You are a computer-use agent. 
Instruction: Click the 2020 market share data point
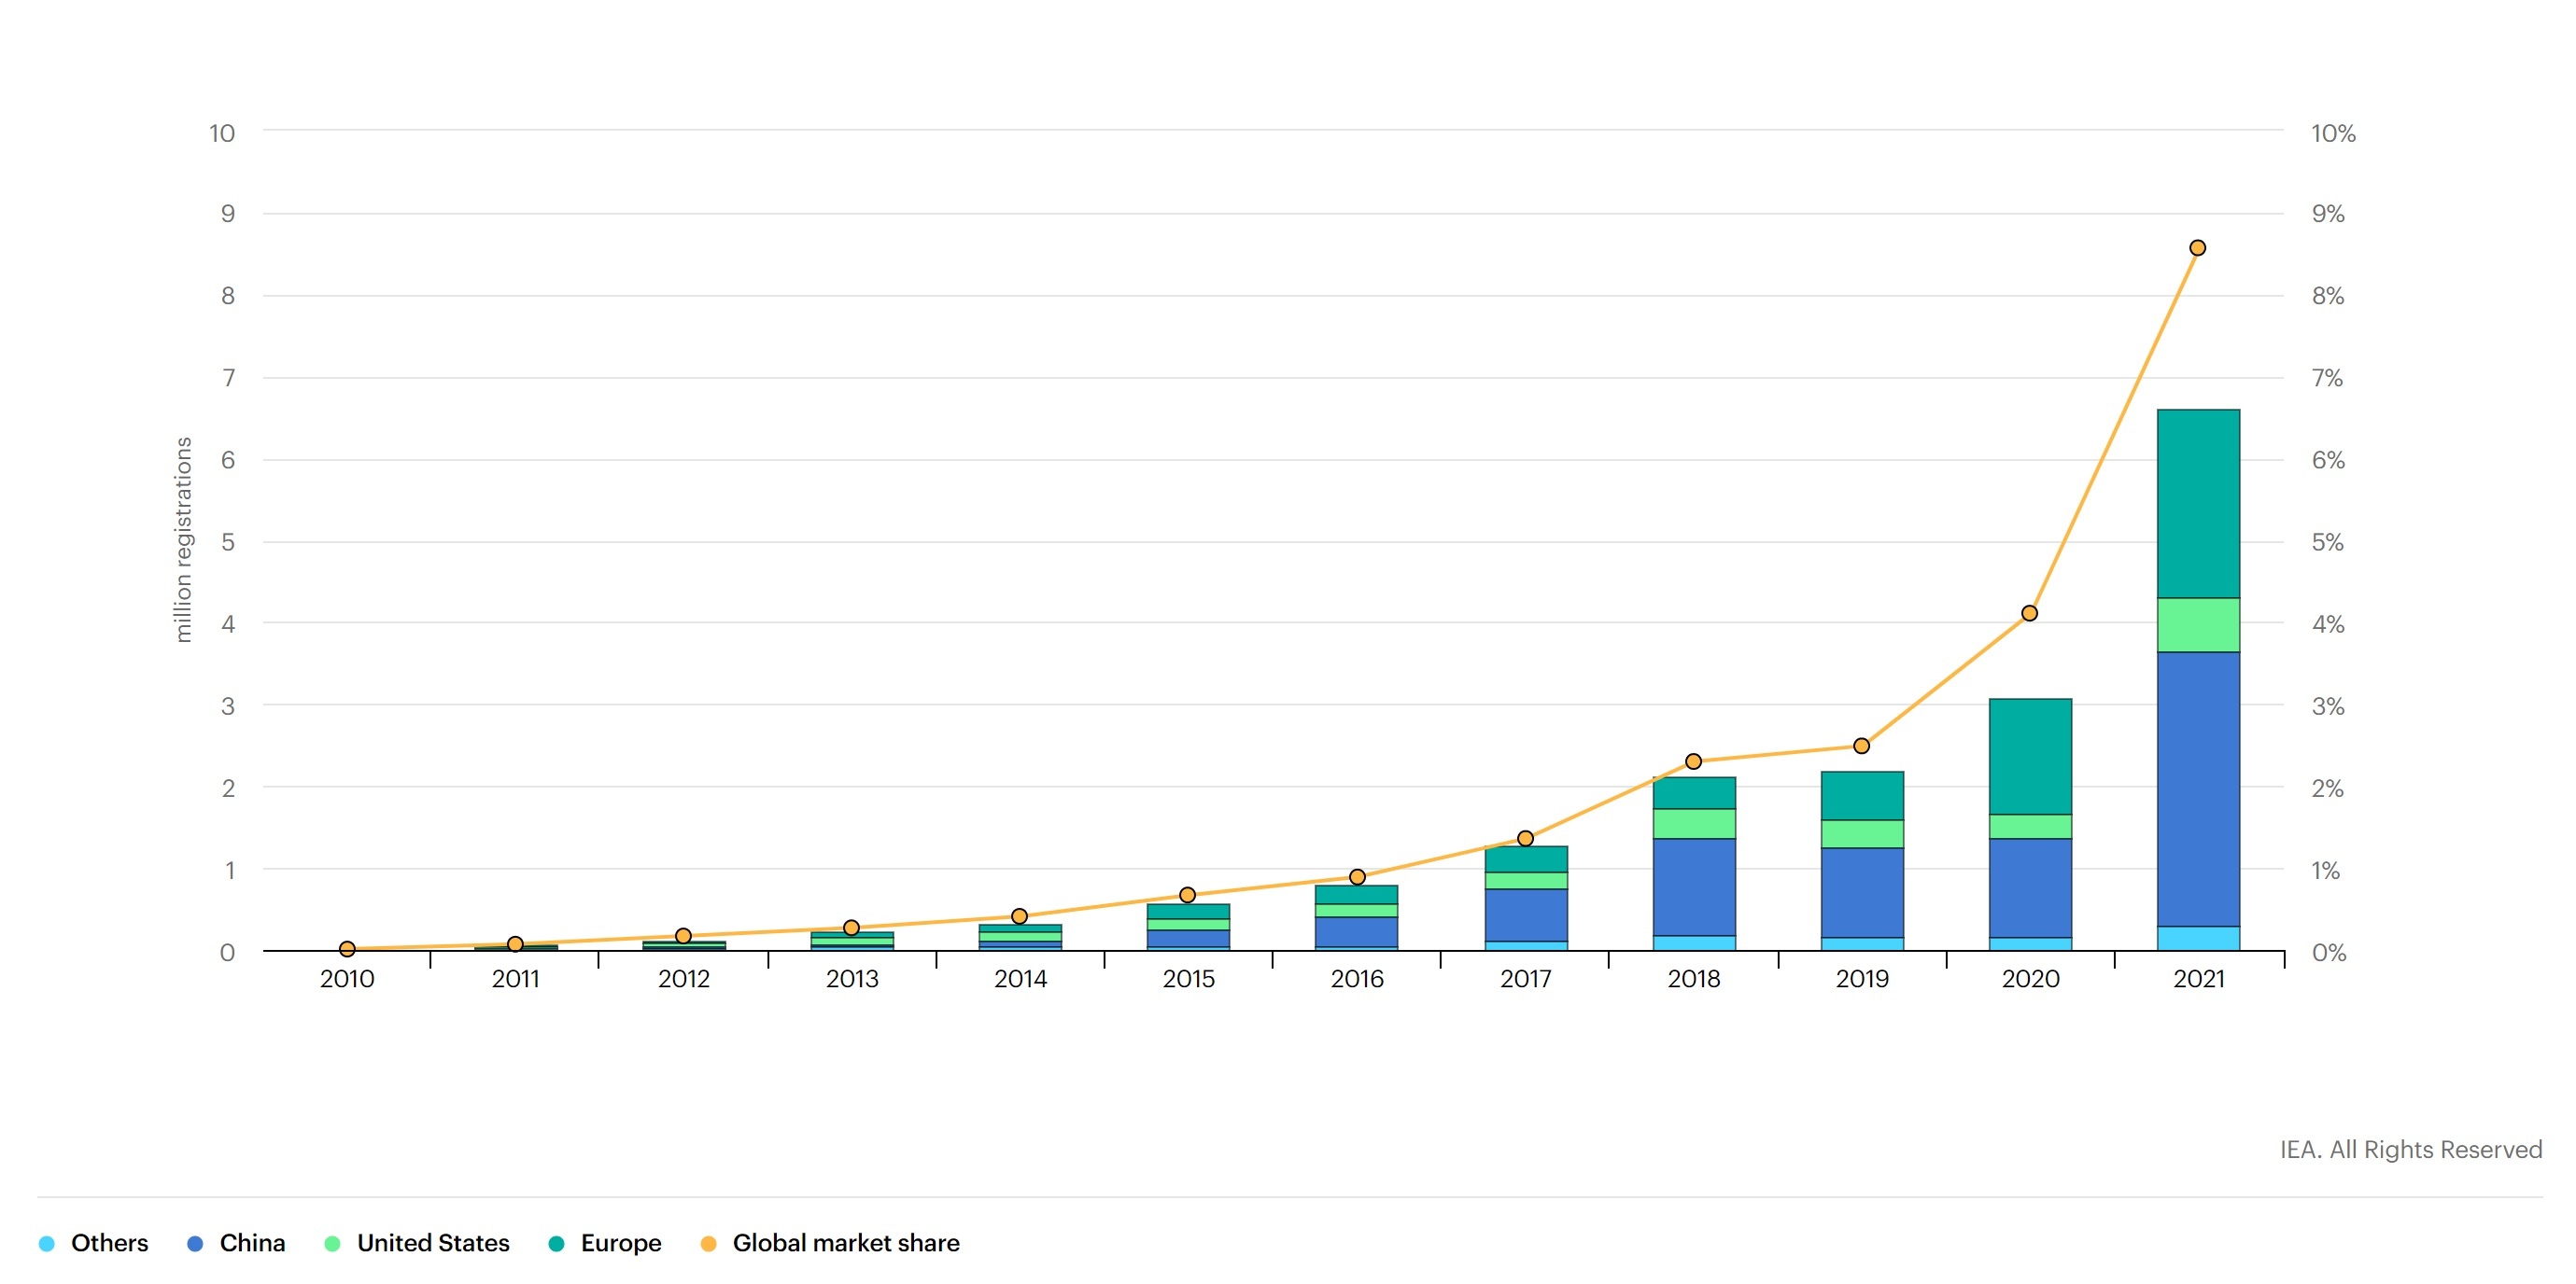(x=2029, y=612)
